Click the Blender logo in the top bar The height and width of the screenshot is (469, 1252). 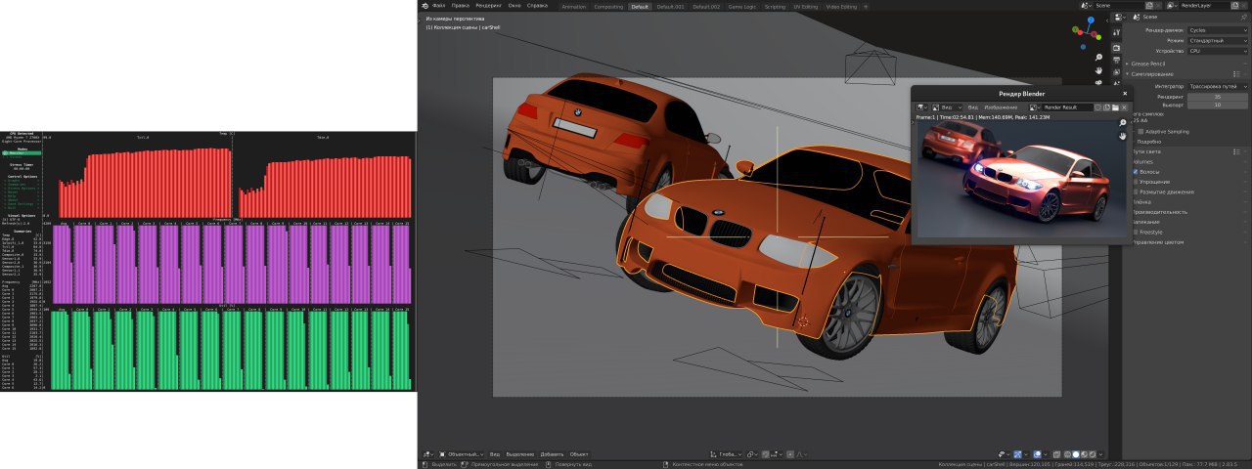tap(426, 6)
